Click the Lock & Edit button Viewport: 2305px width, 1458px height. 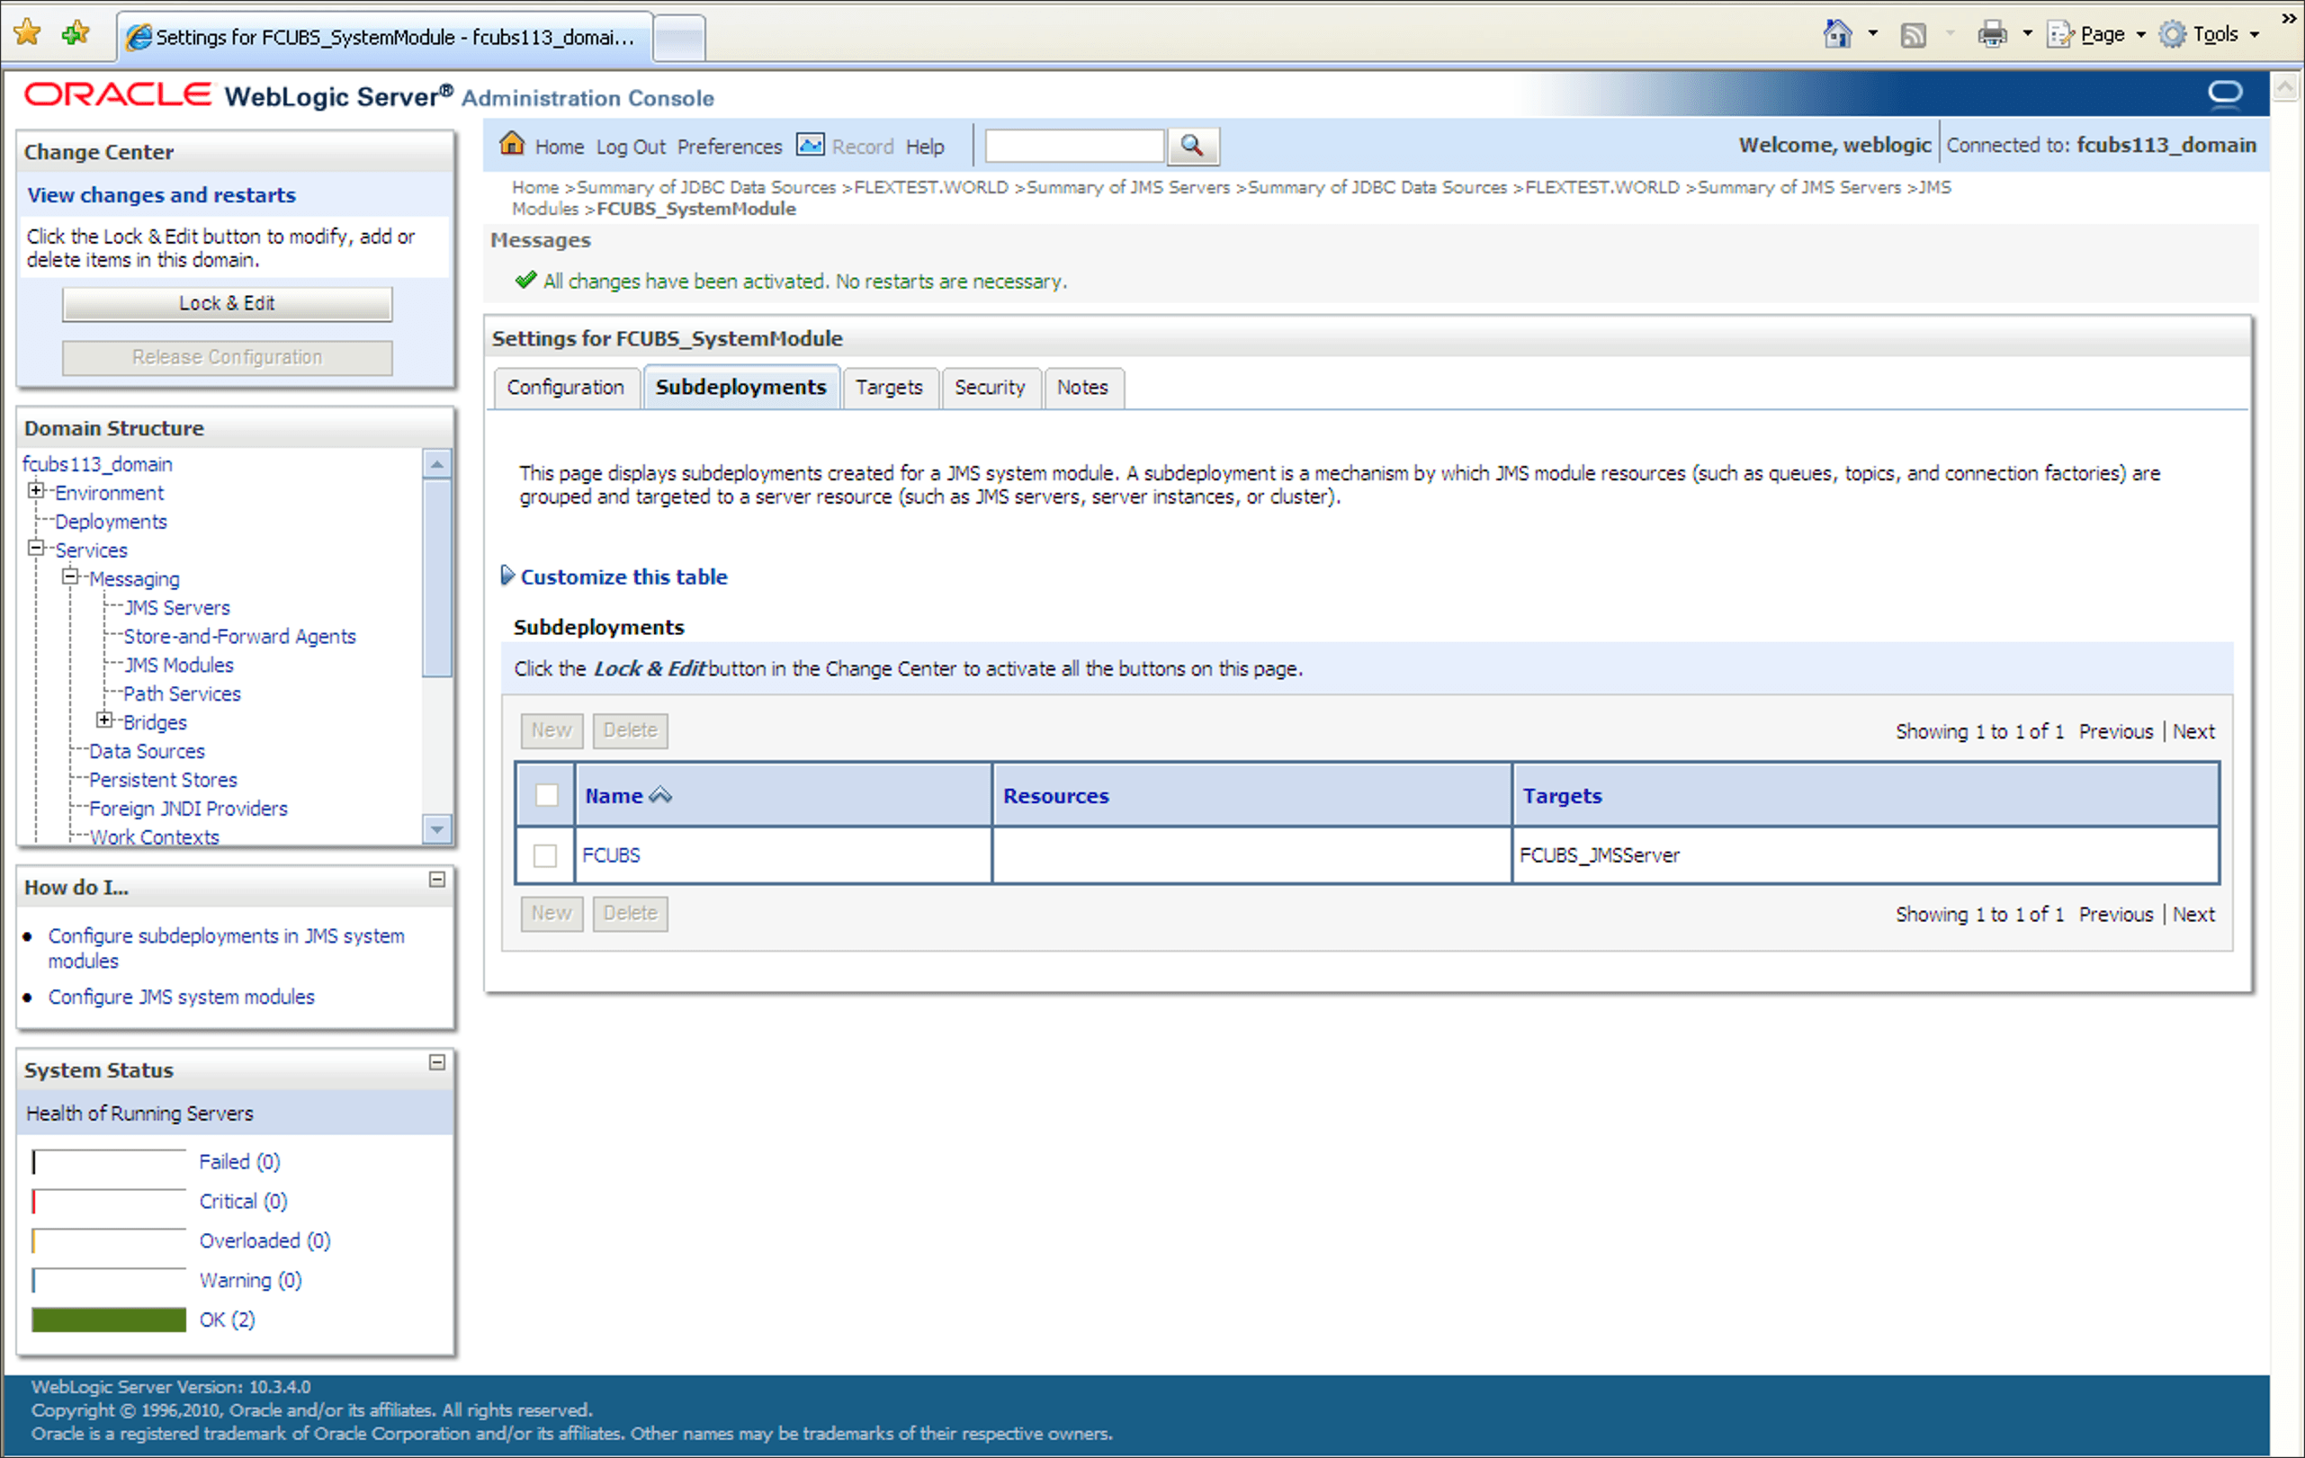pos(227,303)
